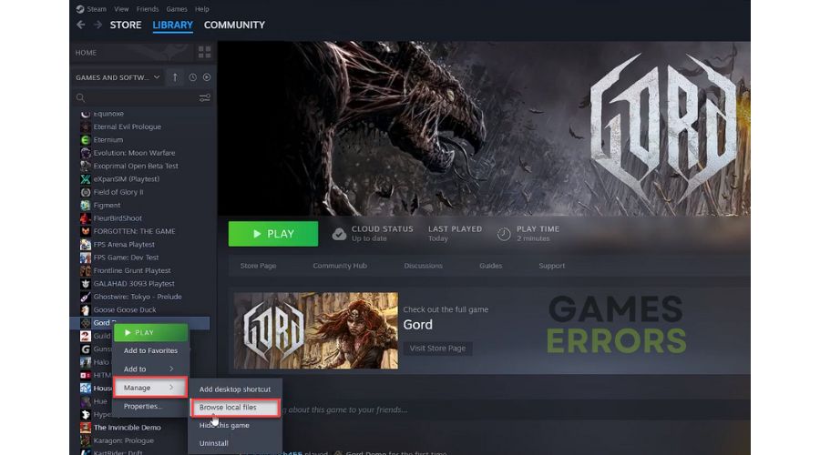The height and width of the screenshot is (455, 820).
Task: Choose Uninstall from Manage submenu
Action: click(x=235, y=443)
